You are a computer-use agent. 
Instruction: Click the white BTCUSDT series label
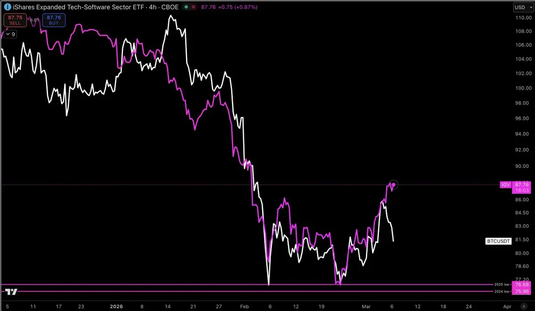pyautogui.click(x=498, y=241)
